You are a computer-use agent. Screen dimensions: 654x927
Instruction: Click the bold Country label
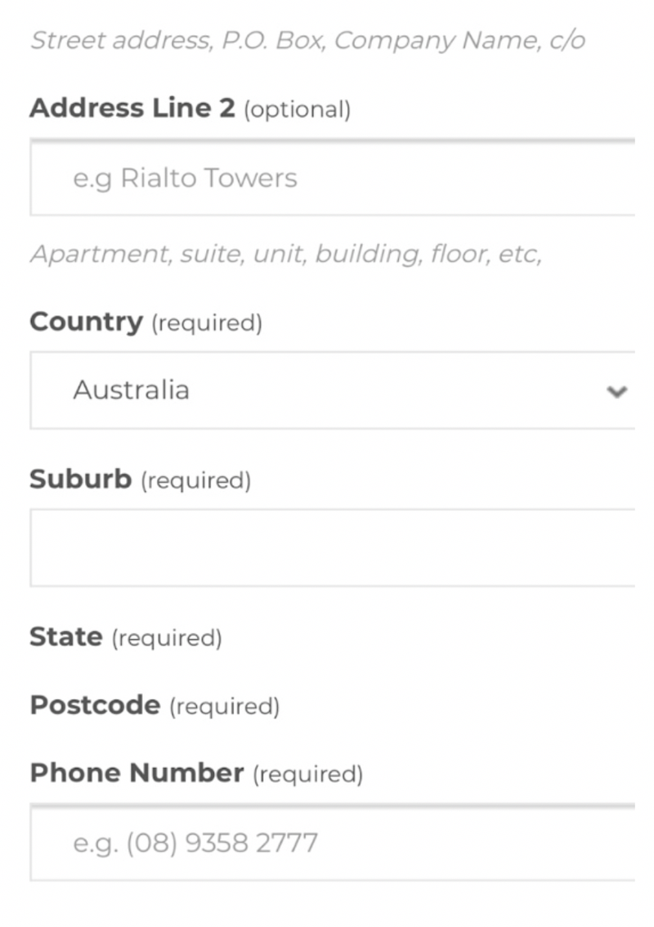pos(87,322)
